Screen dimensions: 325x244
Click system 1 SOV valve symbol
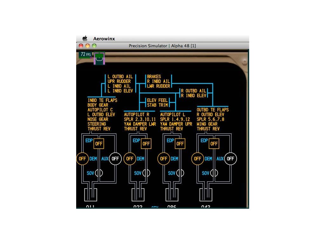[99, 173]
